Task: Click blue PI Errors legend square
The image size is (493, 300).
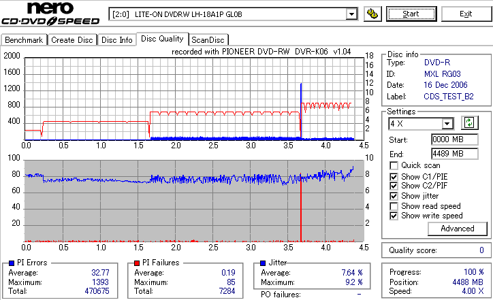Action: pyautogui.click(x=12, y=263)
